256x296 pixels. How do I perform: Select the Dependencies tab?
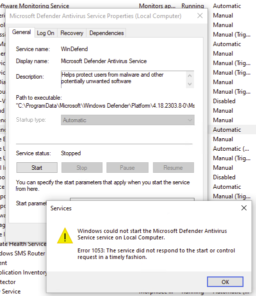coord(106,33)
